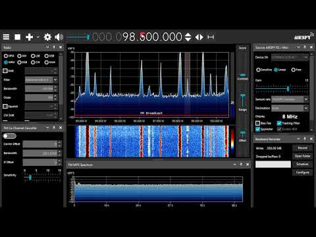Click the left/right tuning arrows icon
The height and width of the screenshot is (237, 316).
(x=199, y=37)
